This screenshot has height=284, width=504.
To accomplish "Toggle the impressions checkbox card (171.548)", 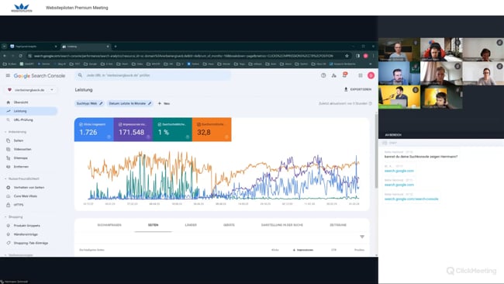I will [x=133, y=130].
